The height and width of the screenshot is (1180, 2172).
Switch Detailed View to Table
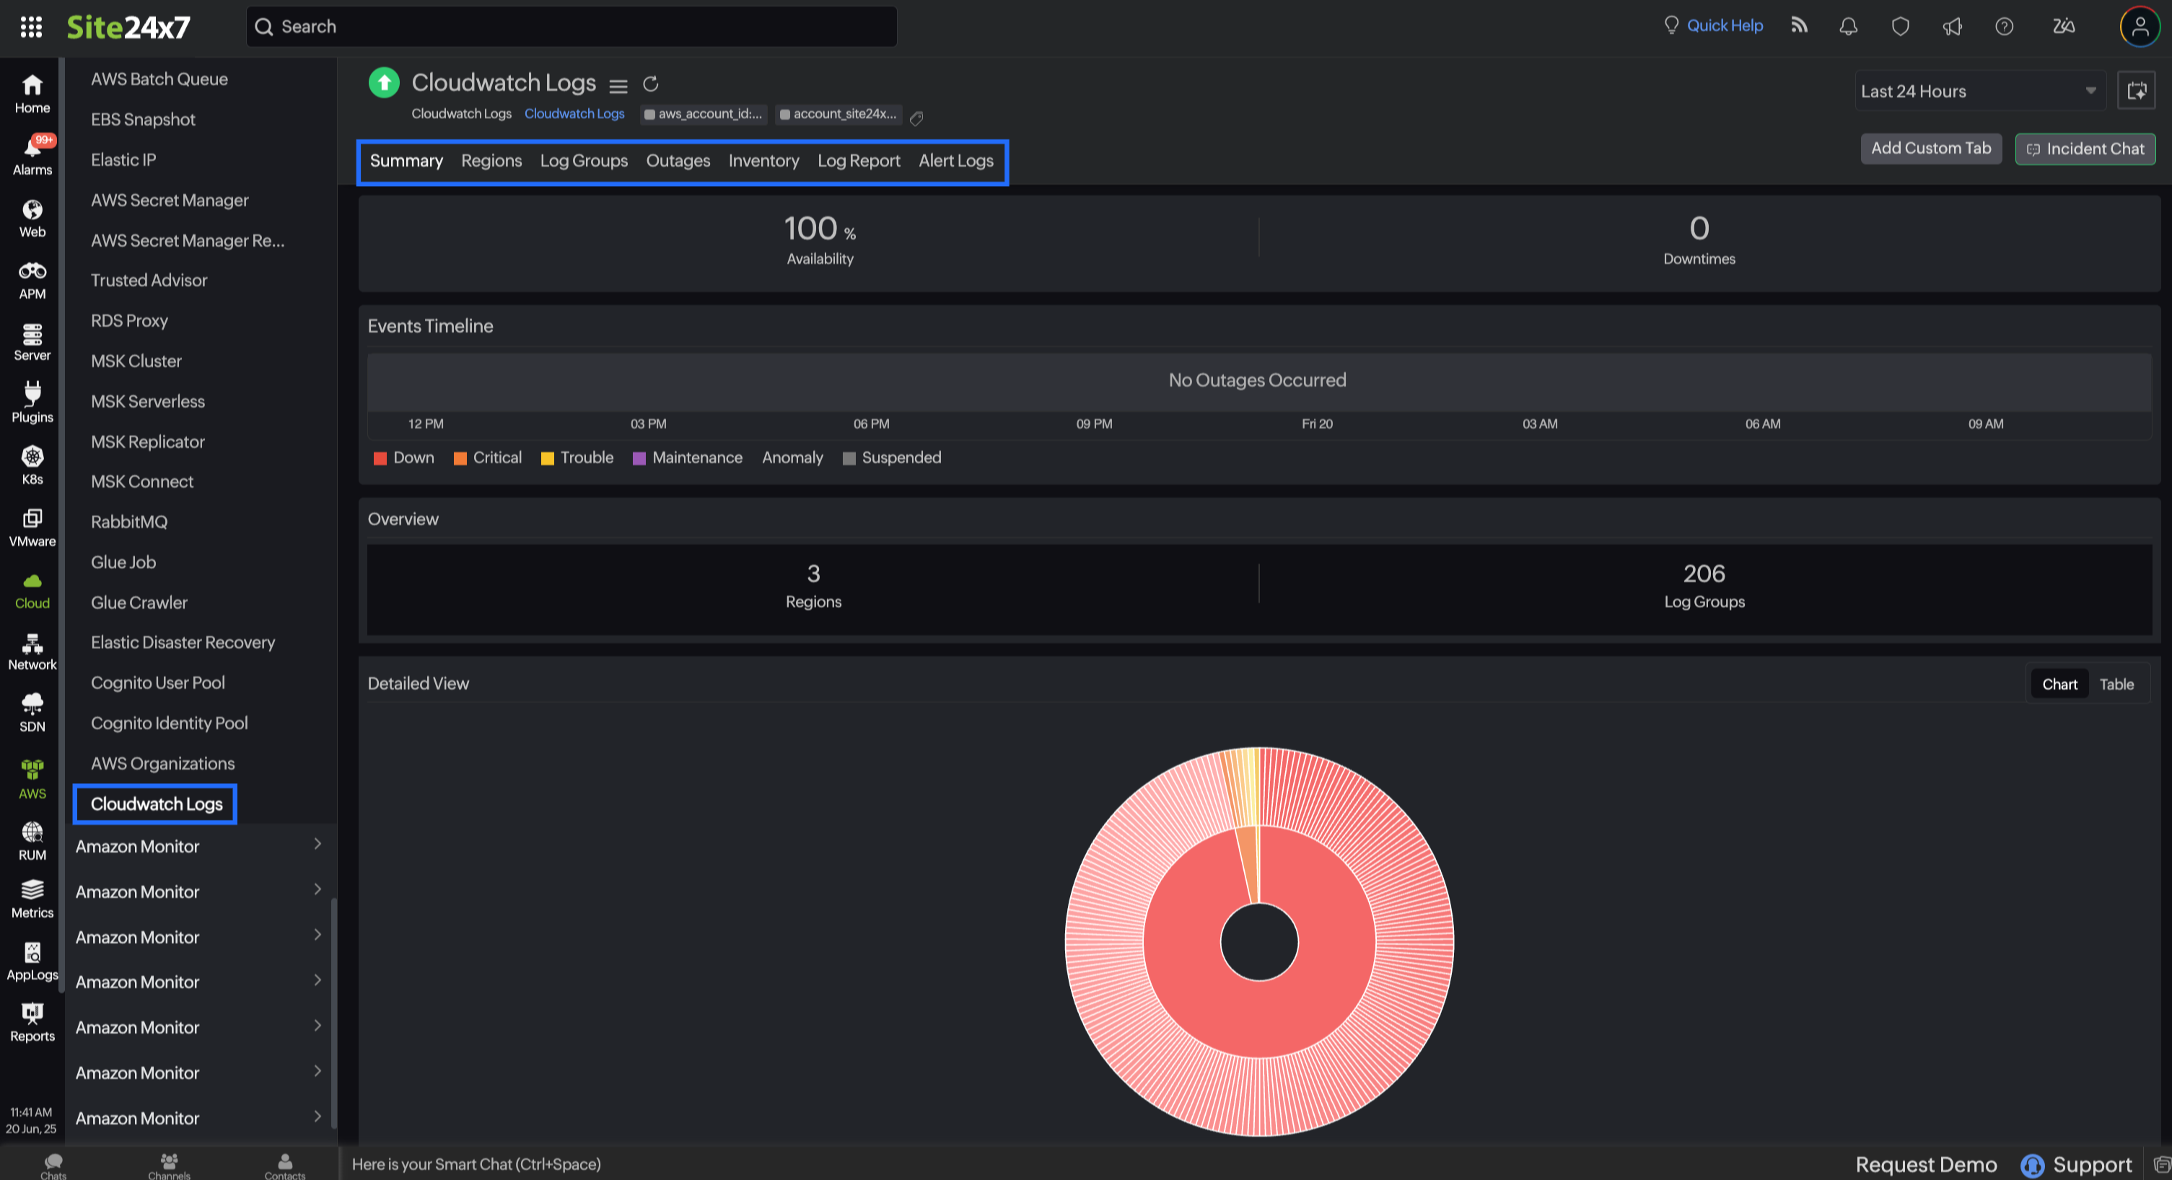(x=2116, y=684)
